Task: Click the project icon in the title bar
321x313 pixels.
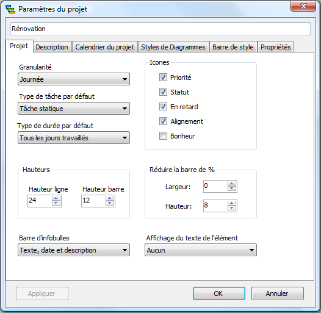Action: coord(10,9)
